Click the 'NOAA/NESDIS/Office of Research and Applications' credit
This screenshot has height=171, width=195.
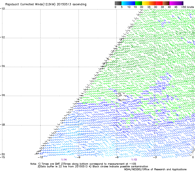point(155,169)
